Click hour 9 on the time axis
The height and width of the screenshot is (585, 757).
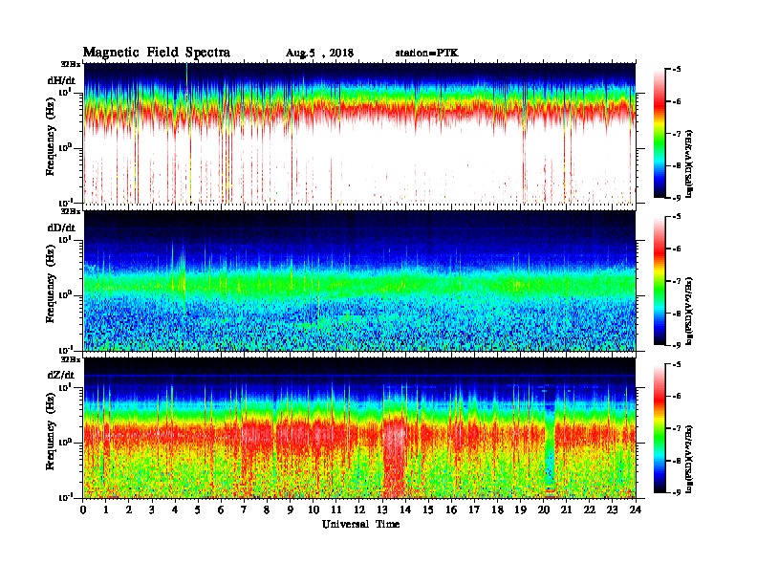291,510
